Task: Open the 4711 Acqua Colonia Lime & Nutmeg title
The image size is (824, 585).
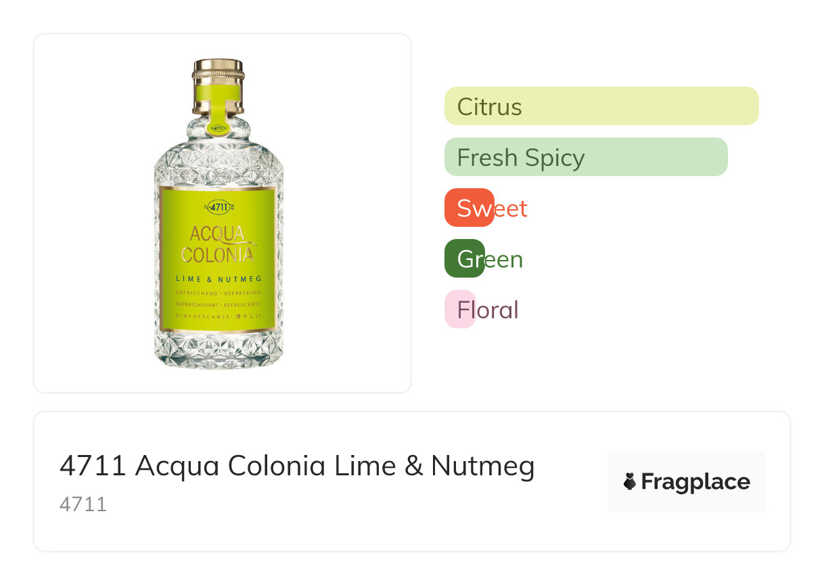Action: (297, 466)
